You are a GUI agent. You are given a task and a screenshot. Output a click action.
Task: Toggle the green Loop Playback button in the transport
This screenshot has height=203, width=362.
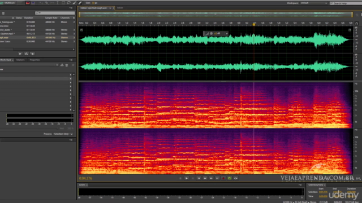(x=230, y=178)
